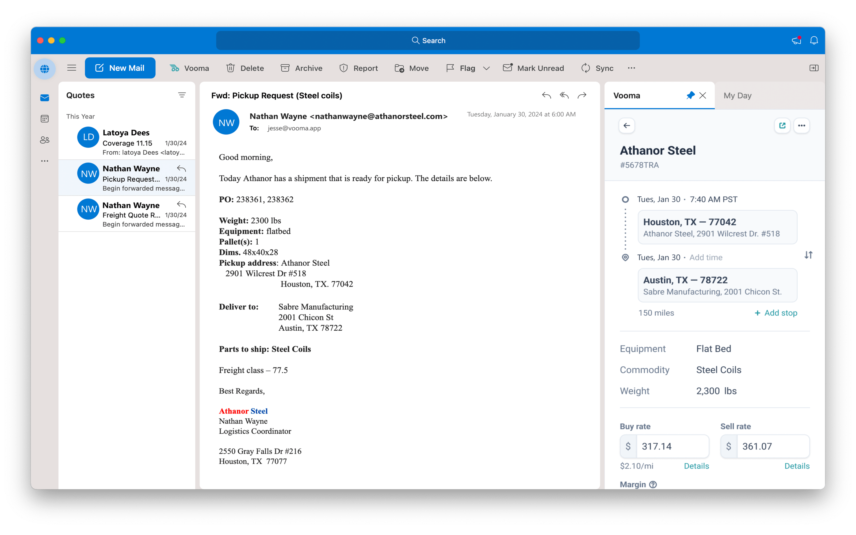Viewport: 856px width, 535px height.
Task: Open notifications bell icon
Action: tap(814, 40)
